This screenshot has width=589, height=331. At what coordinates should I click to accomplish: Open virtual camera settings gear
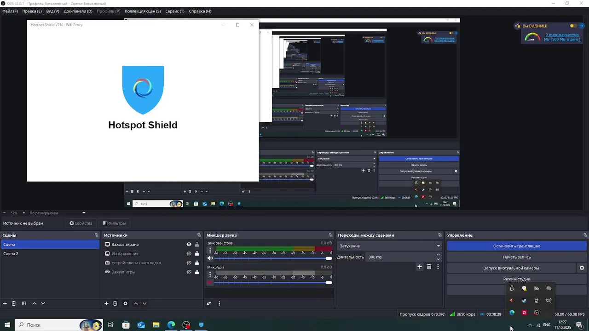582,268
